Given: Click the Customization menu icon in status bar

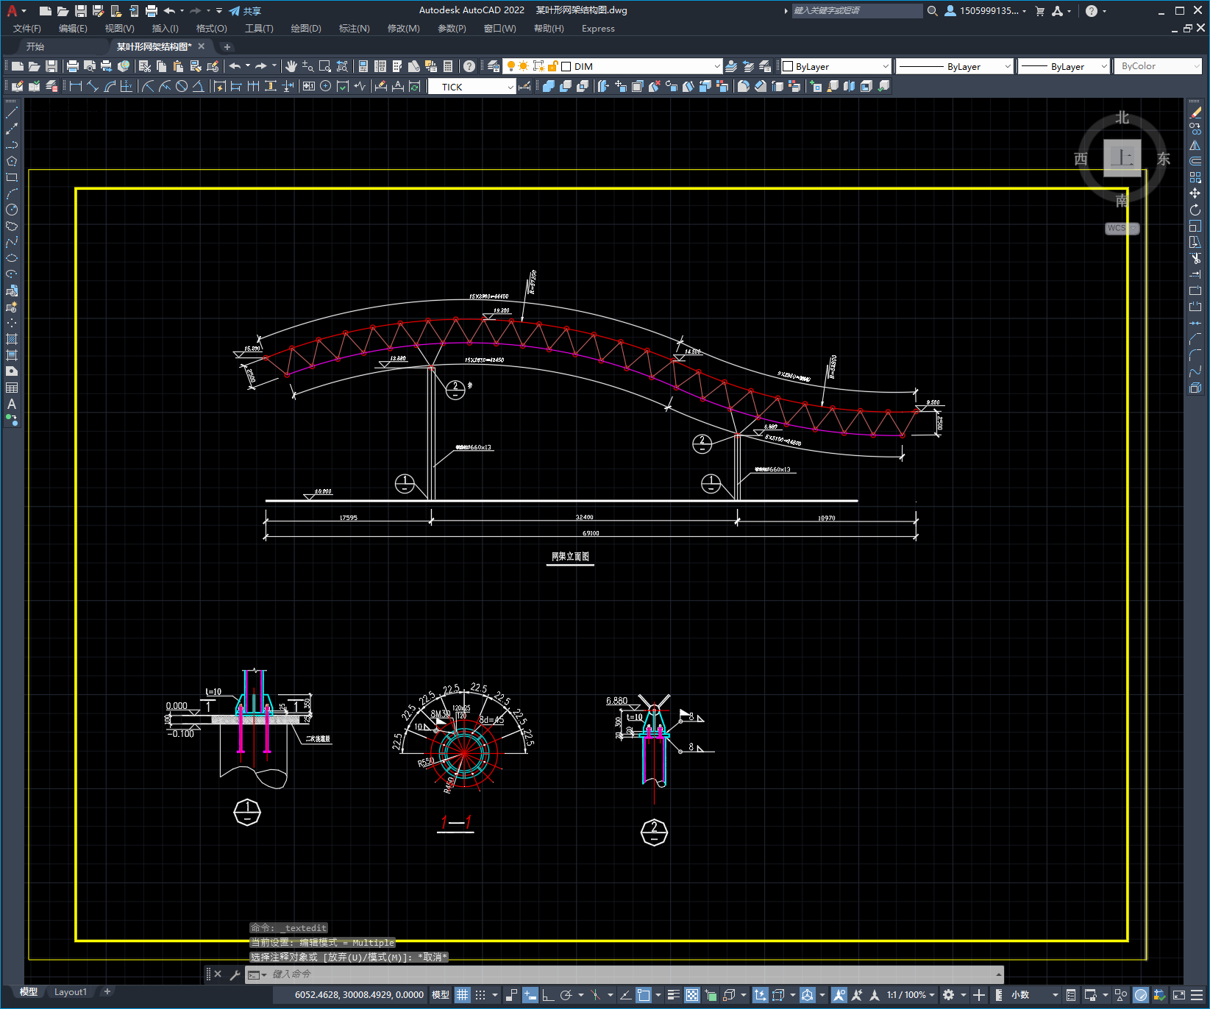Looking at the screenshot, I should coord(1198,995).
